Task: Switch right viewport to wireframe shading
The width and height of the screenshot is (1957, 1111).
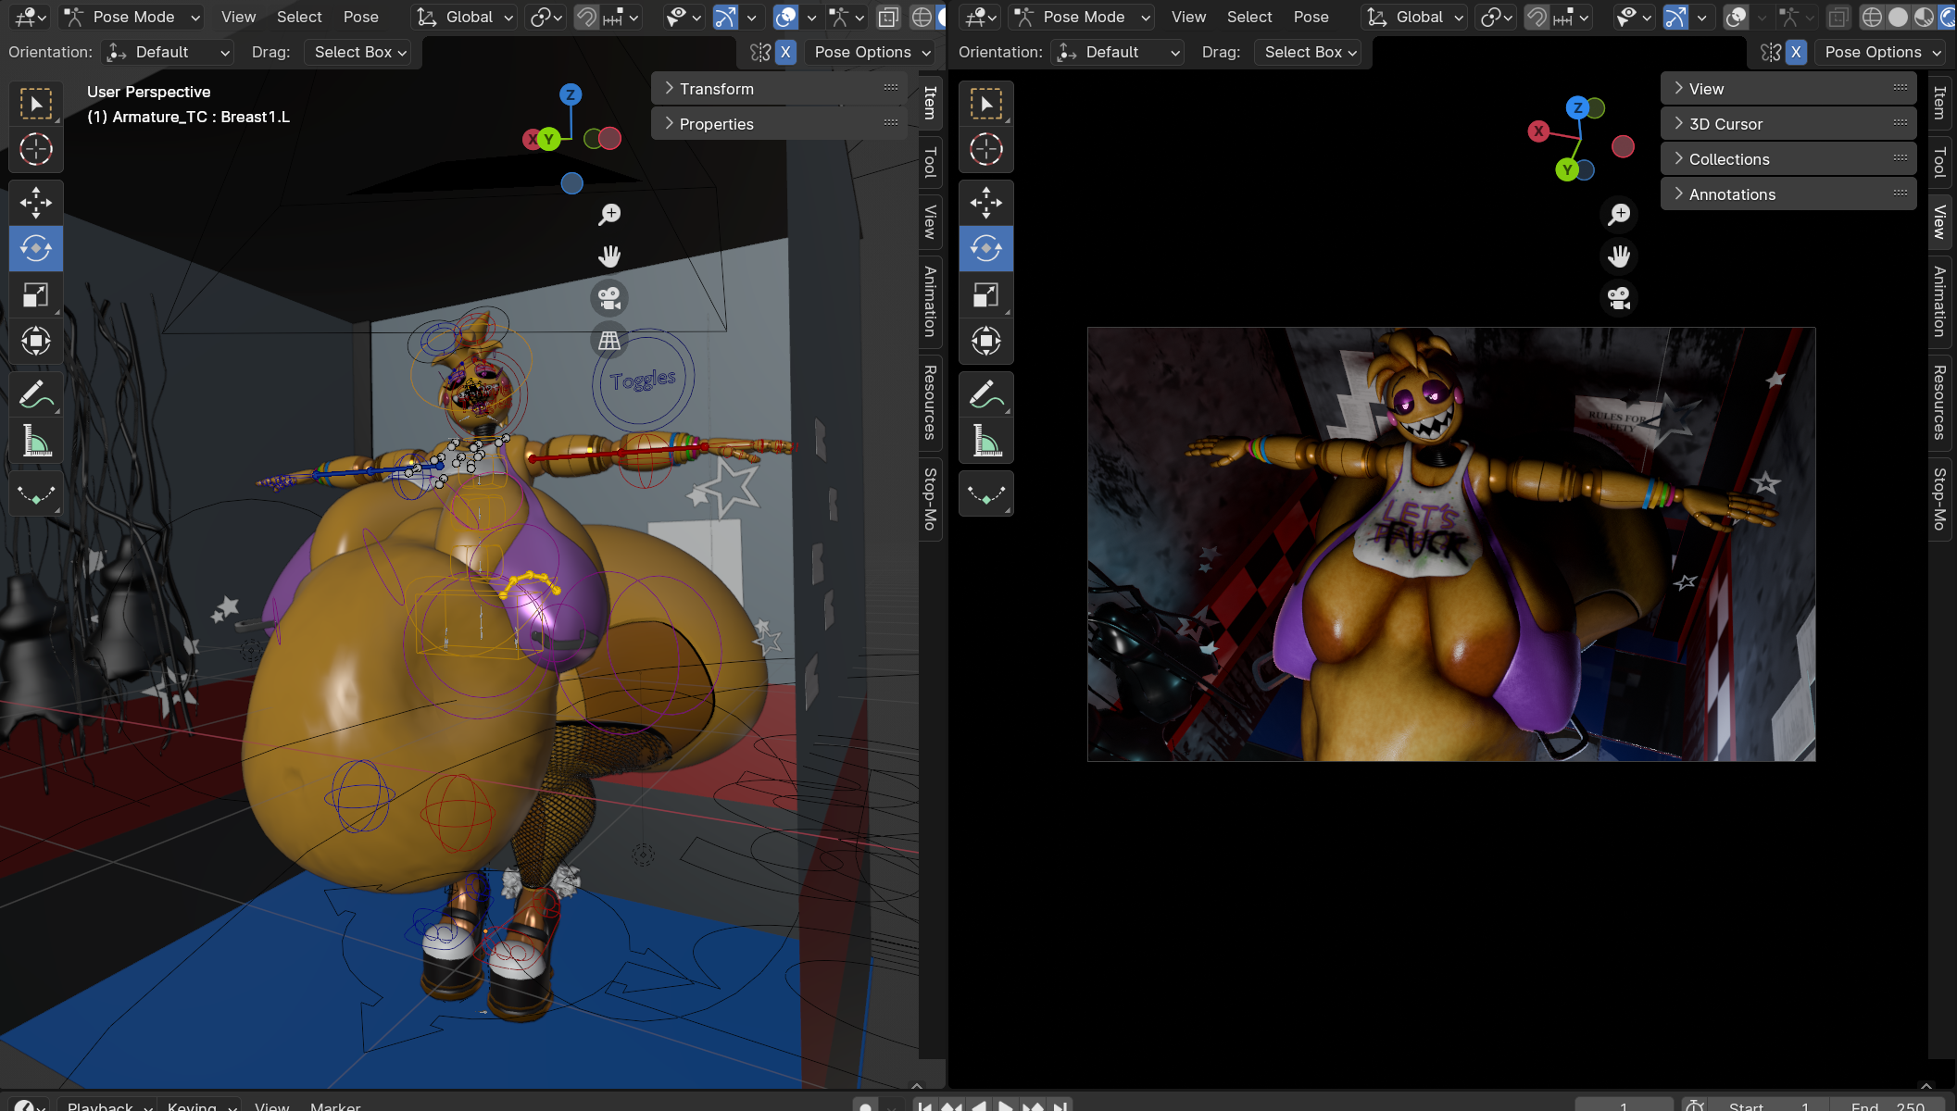Action: (1872, 17)
